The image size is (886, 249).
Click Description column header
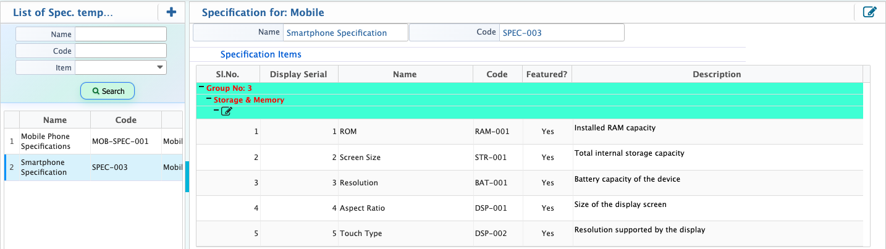[x=717, y=74]
